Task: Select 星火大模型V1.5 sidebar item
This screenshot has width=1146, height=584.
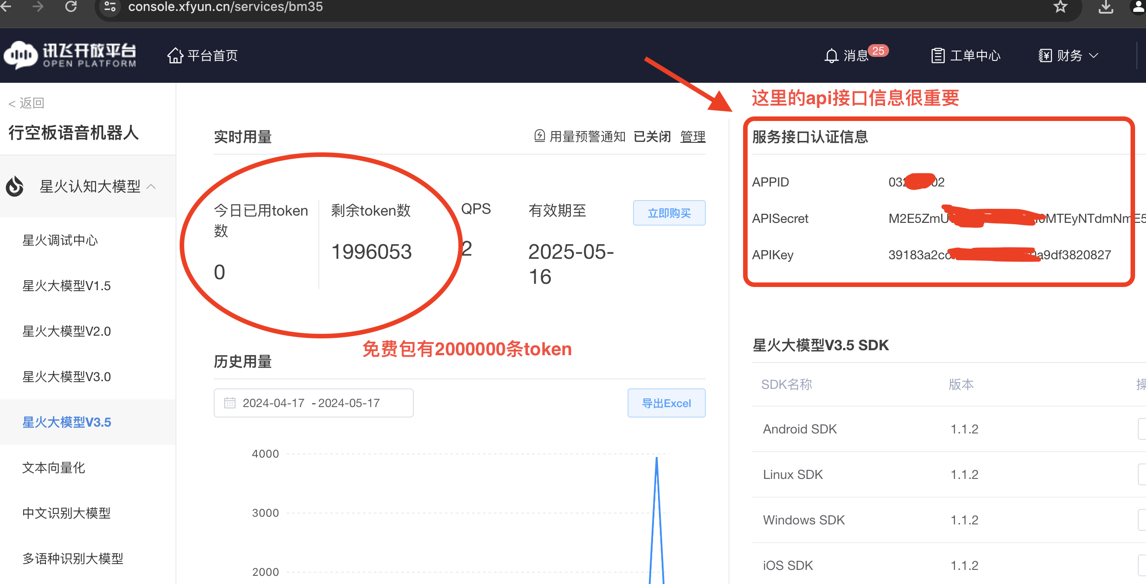Action: coord(66,286)
